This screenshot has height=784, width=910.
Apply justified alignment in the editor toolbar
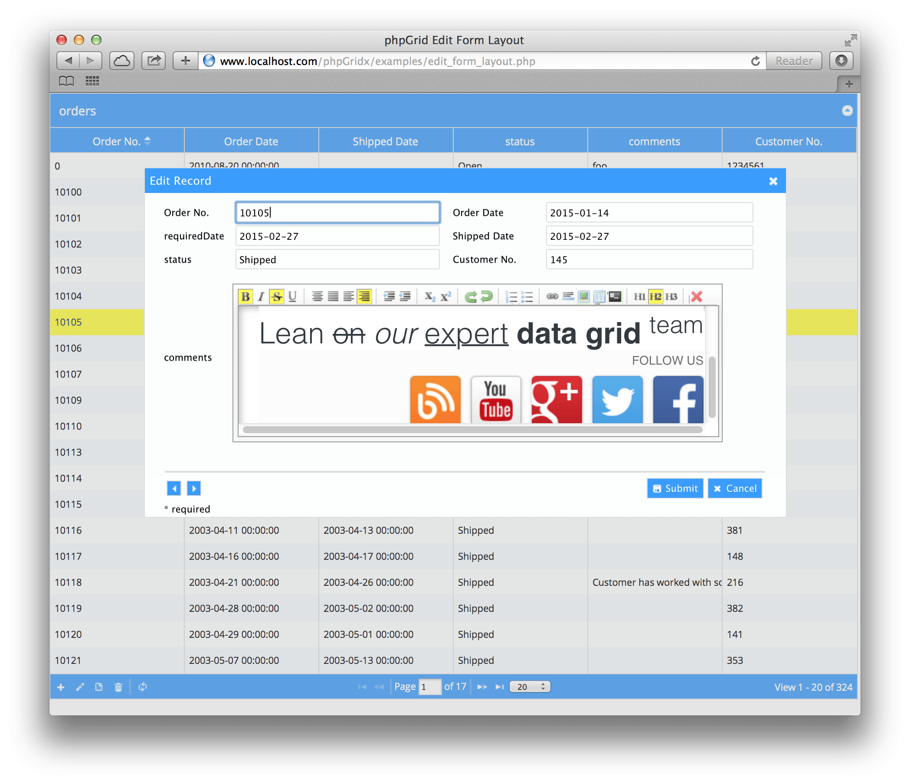click(x=333, y=297)
